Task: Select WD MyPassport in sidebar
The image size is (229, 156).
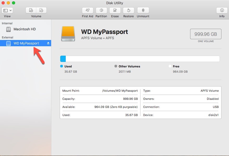Action: (x=26, y=43)
